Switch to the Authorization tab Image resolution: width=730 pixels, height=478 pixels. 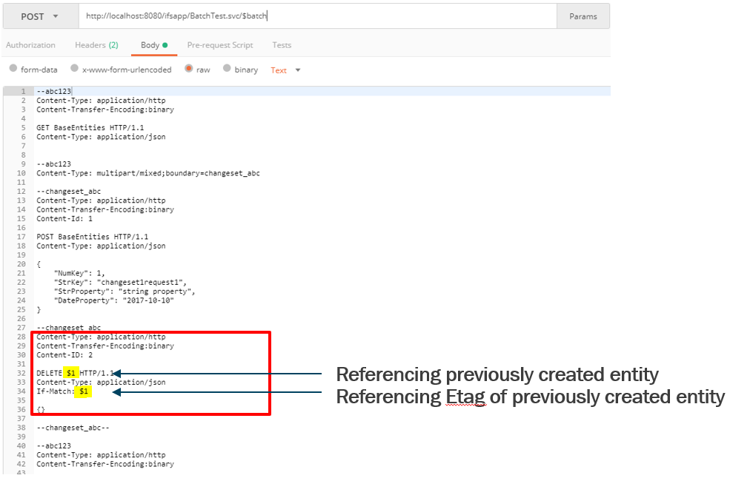coord(30,44)
